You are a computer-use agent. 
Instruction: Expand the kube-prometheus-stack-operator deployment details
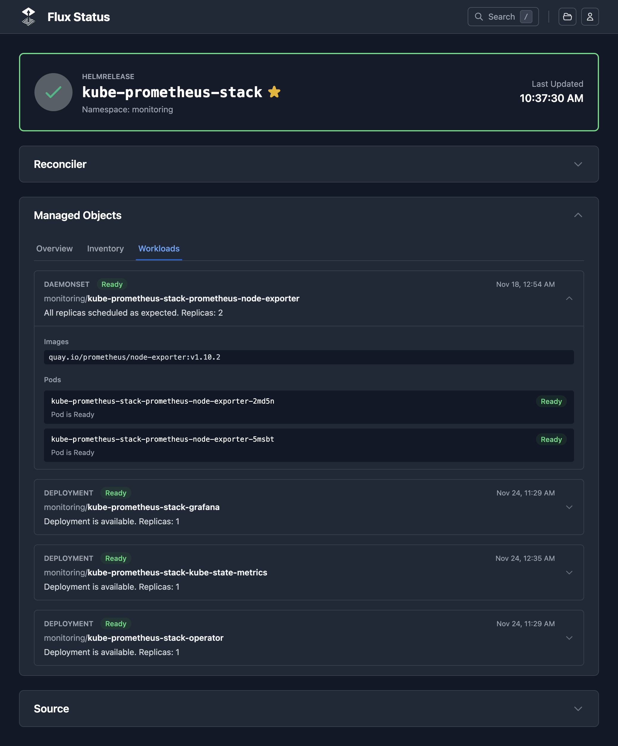click(x=570, y=638)
